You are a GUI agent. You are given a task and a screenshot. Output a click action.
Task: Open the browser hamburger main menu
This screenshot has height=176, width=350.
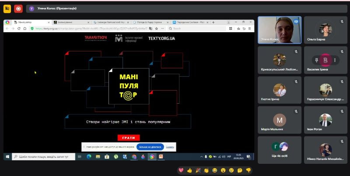[x=249, y=29]
